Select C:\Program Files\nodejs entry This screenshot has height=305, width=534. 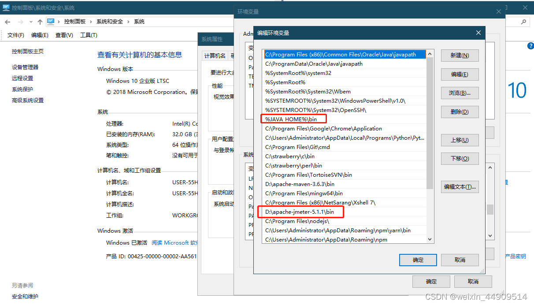344,221
